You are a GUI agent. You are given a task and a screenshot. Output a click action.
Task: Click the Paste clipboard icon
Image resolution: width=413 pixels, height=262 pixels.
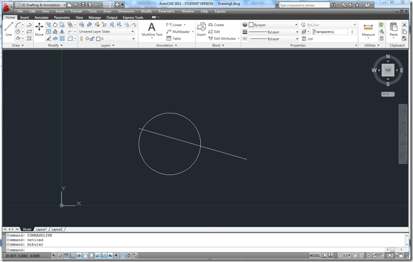pyautogui.click(x=394, y=29)
